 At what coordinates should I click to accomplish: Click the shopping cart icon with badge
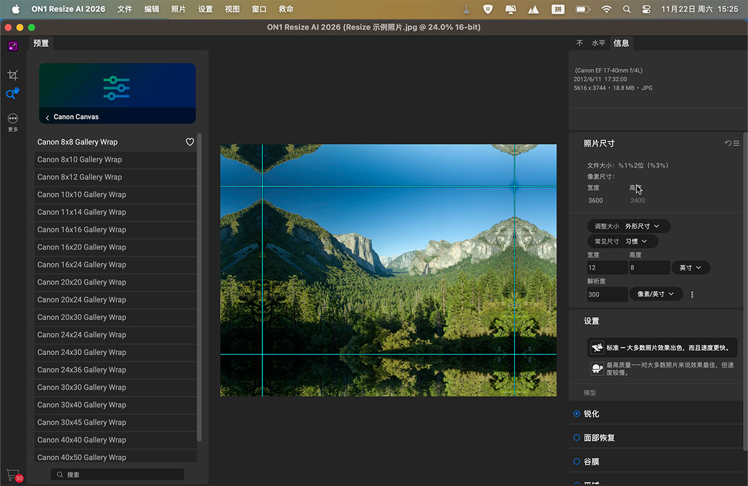click(12, 474)
